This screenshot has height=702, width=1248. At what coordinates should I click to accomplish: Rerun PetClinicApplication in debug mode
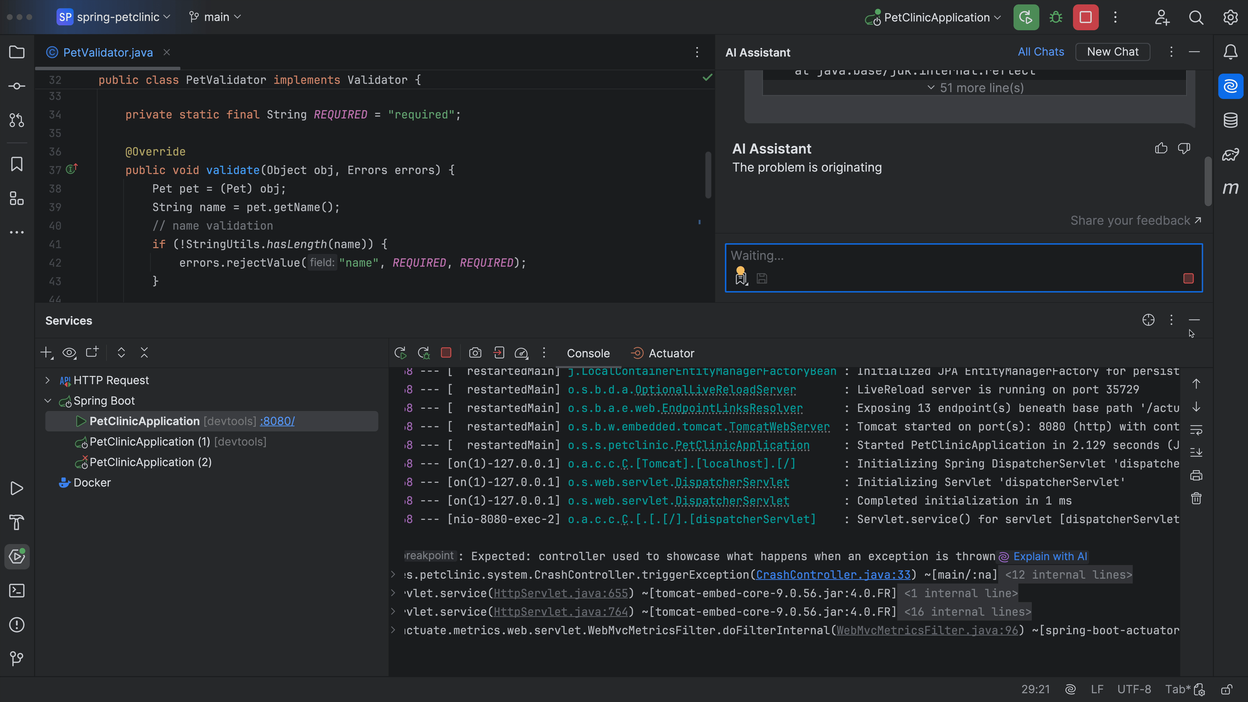click(x=423, y=353)
